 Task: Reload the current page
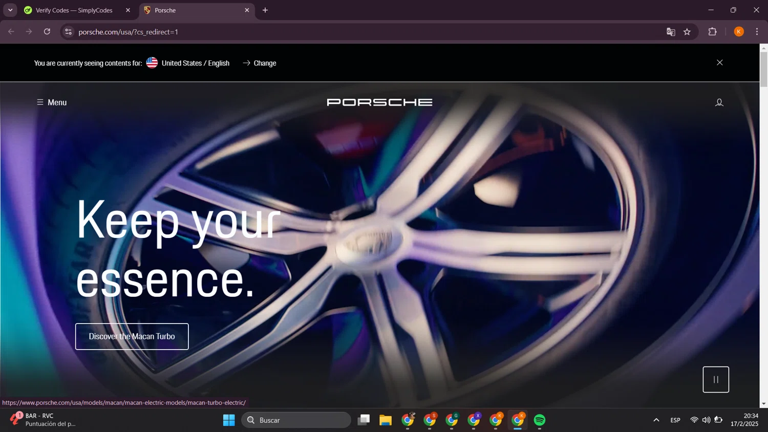click(x=47, y=32)
